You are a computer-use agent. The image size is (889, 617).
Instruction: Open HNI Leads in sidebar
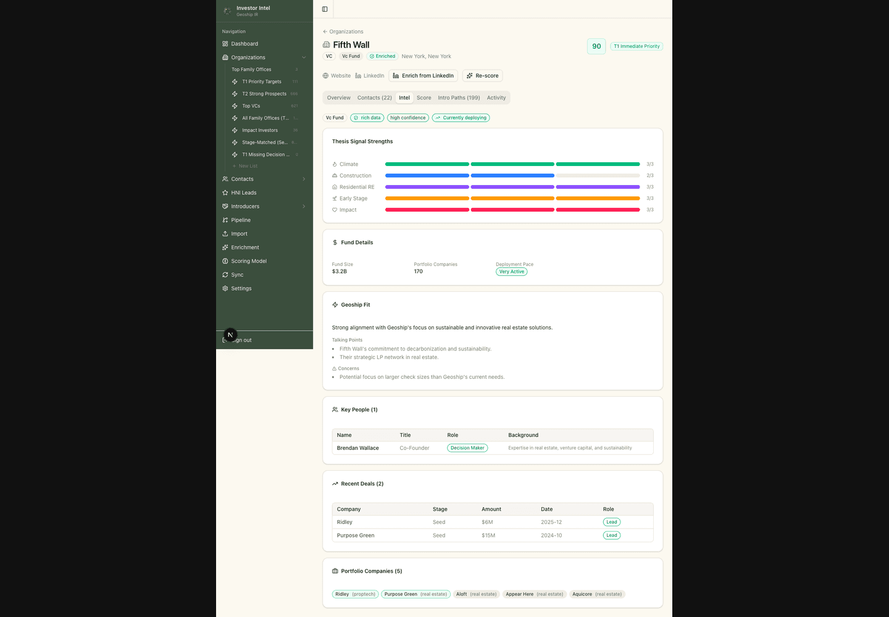click(x=264, y=193)
